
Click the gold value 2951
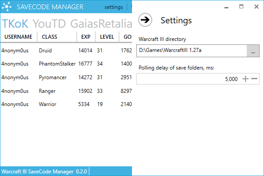126,77
